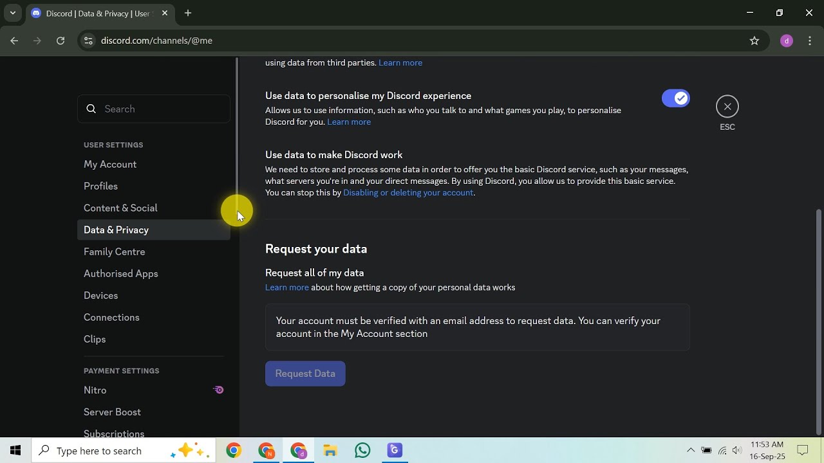Open the tab search dropdown arrow

click(12, 13)
